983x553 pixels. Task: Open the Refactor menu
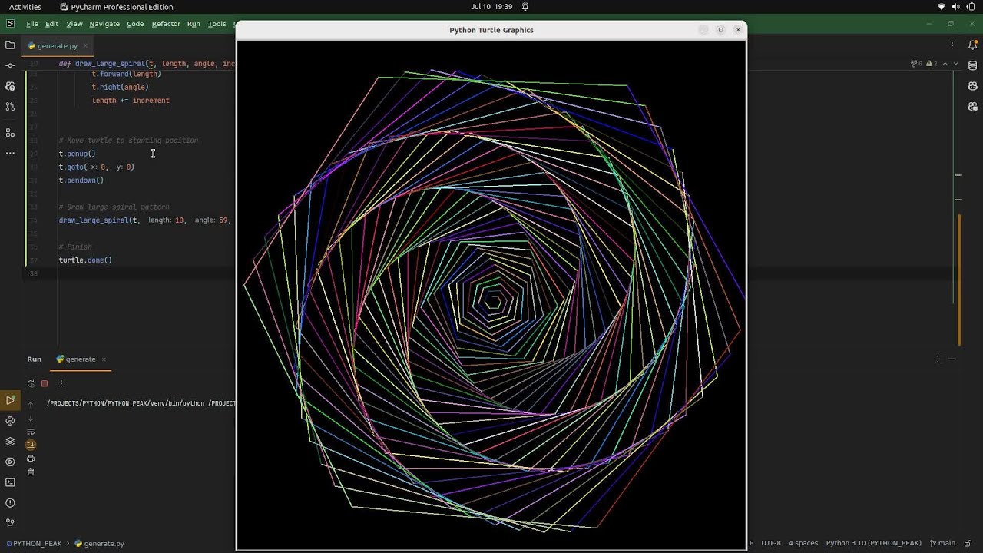coord(166,24)
